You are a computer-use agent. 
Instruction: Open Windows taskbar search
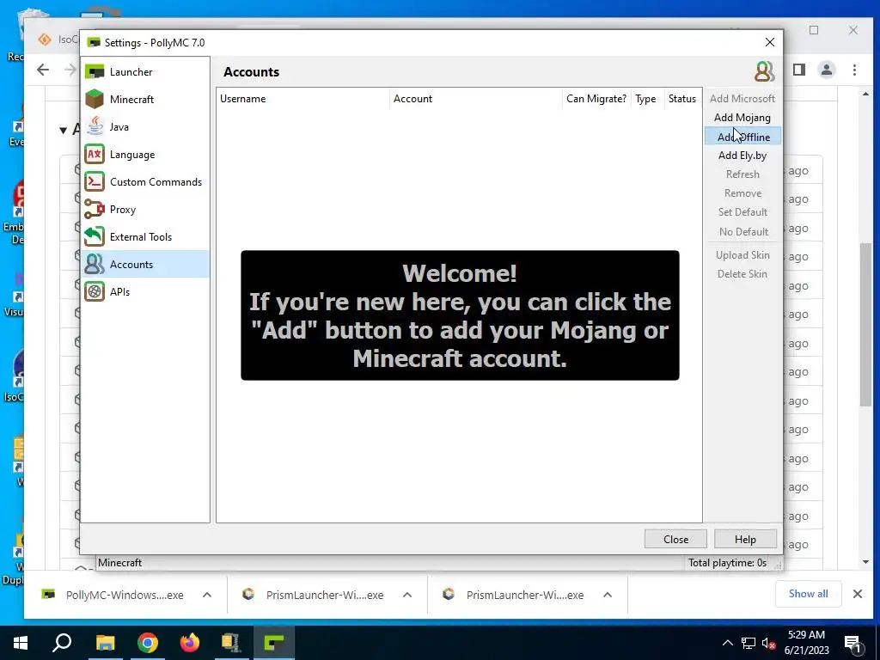(62, 643)
